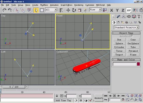Activate the Select and Move tool
143x103 pixels.
pos(68,10)
